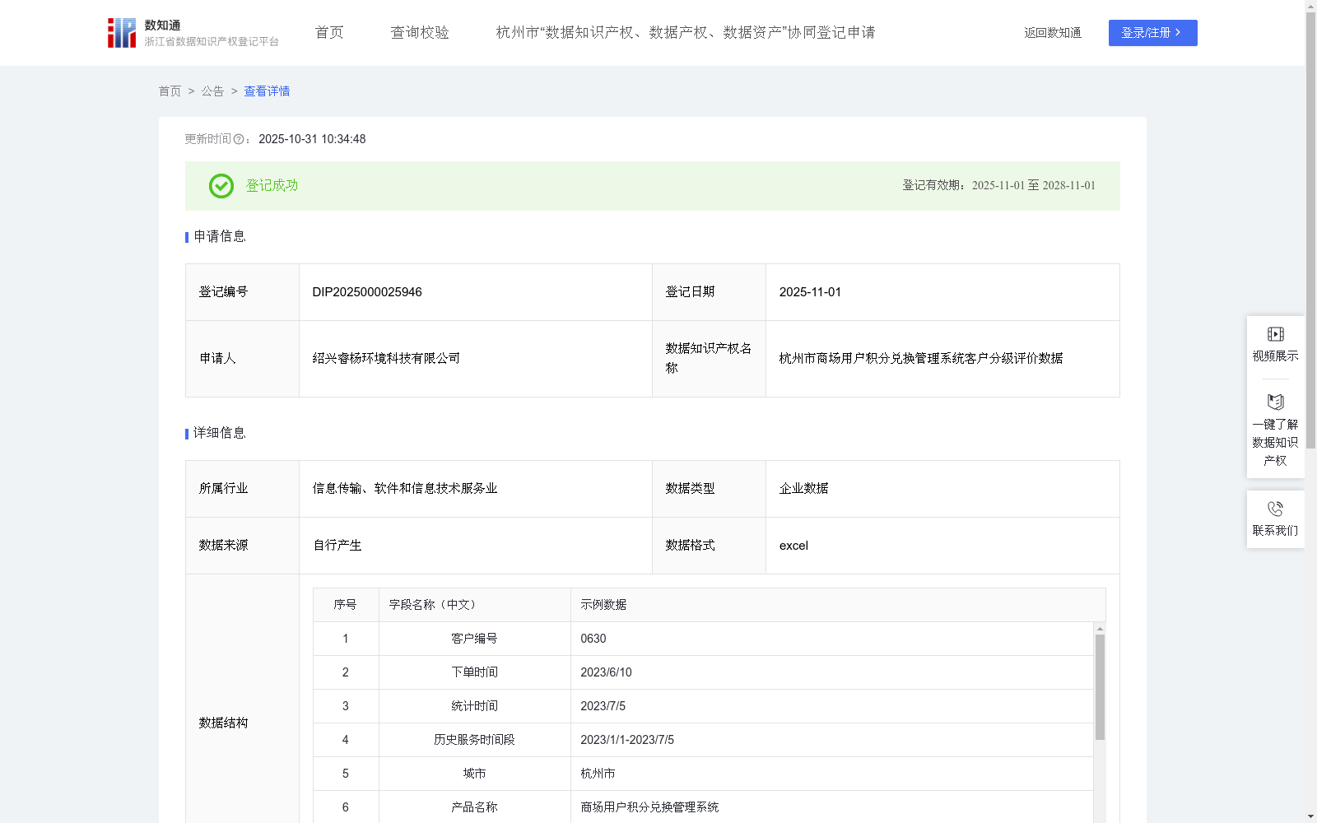Click sample value 0630
This screenshot has width=1317, height=823.
[x=593, y=639]
